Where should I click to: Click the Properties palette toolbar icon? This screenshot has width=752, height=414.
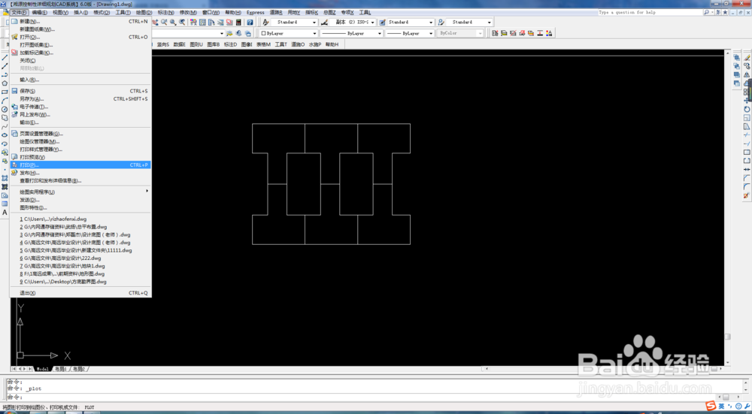click(193, 22)
